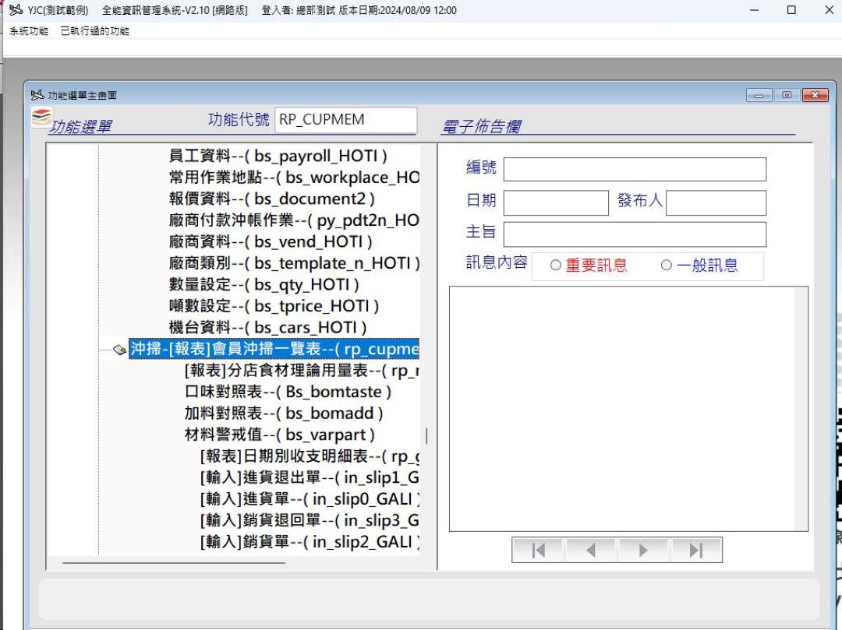Select 員工資料 bs_payroll_HOTI tree item
Screen dimensions: 842x630
coord(278,157)
